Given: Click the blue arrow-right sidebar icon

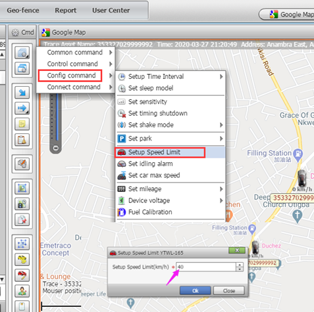Looking at the screenshot, I should [x=22, y=108].
